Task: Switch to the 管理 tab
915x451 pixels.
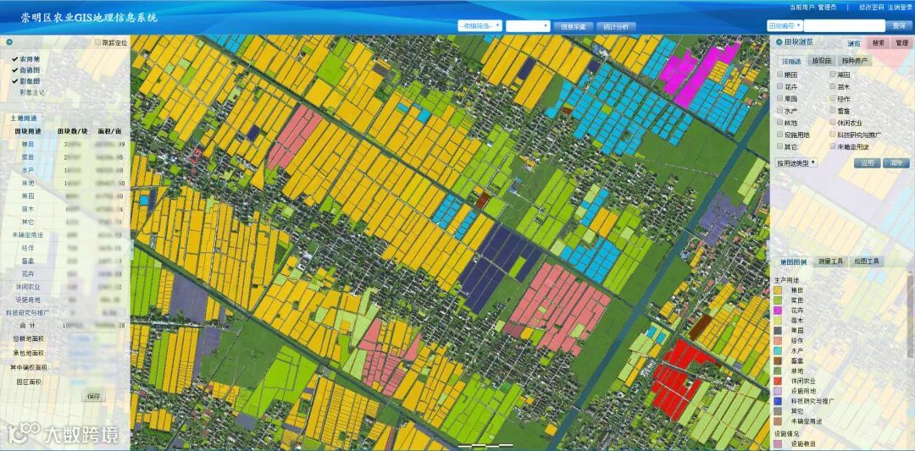Action: [901, 42]
